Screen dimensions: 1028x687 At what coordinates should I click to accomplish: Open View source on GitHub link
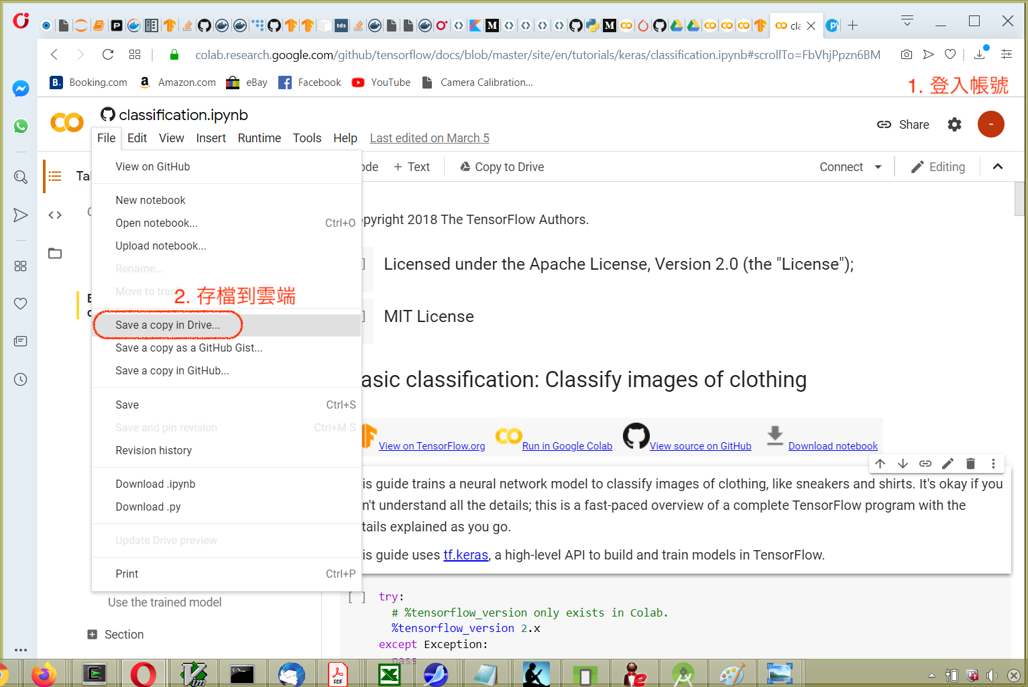tap(700, 446)
